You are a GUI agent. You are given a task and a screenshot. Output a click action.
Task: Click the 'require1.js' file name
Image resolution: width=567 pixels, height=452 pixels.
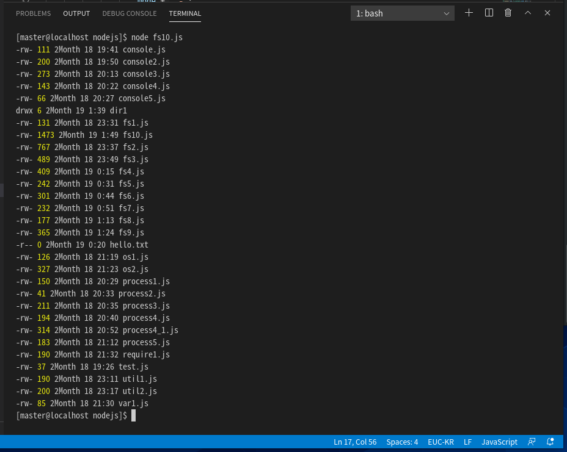(x=146, y=355)
